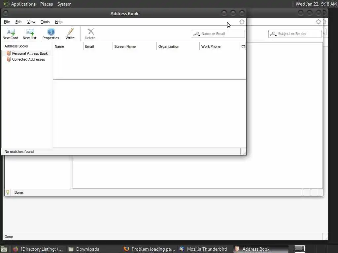Open the File menu
Screen dimensions: 338x253
(x=7, y=22)
